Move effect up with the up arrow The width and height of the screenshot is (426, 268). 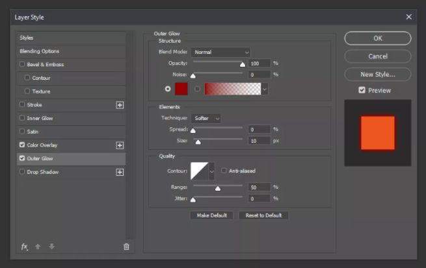[x=38, y=247]
